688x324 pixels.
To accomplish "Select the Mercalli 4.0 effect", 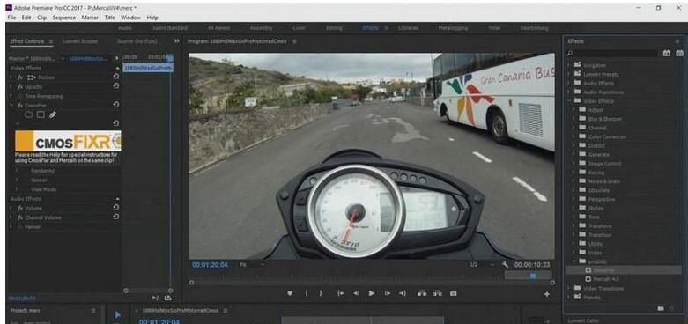I will coord(606,279).
